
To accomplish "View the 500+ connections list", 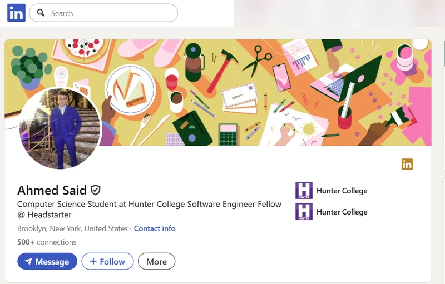I will click(47, 242).
